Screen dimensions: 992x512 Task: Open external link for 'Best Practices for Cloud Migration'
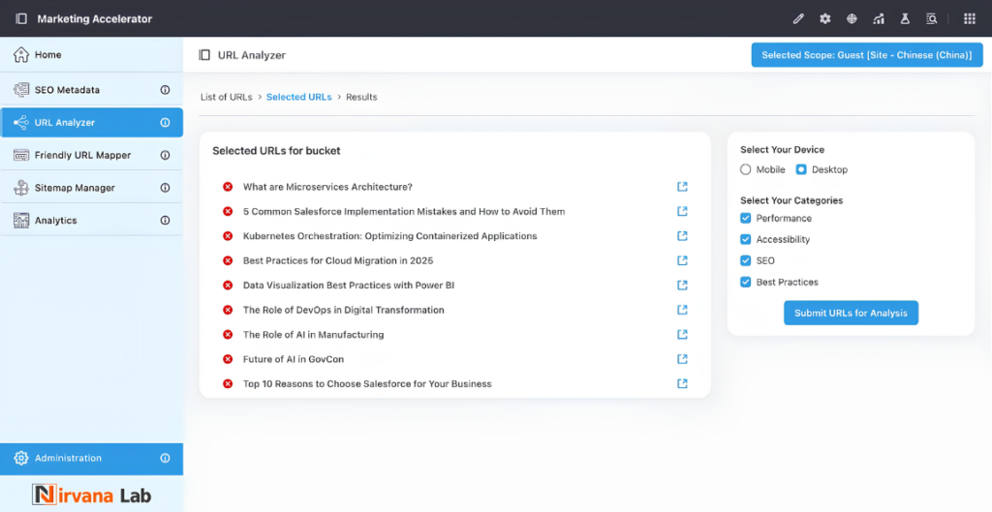pos(682,260)
